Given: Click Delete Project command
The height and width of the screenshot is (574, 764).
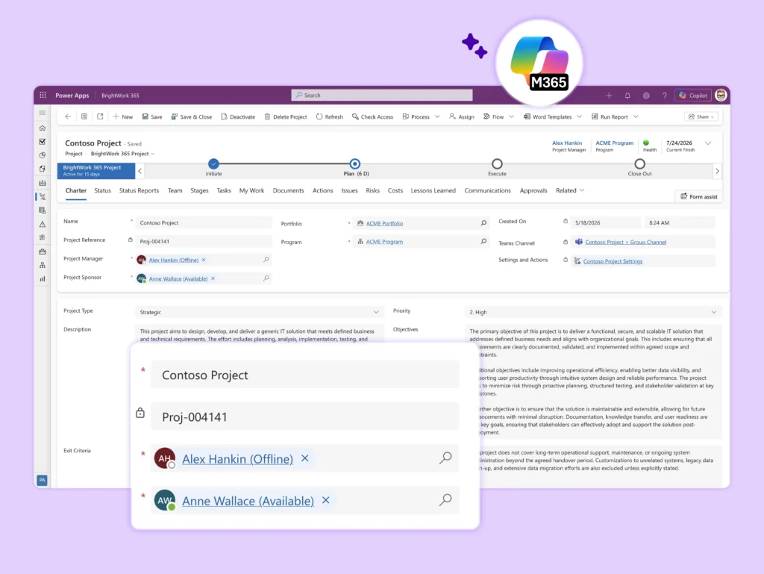Looking at the screenshot, I should coord(286,117).
